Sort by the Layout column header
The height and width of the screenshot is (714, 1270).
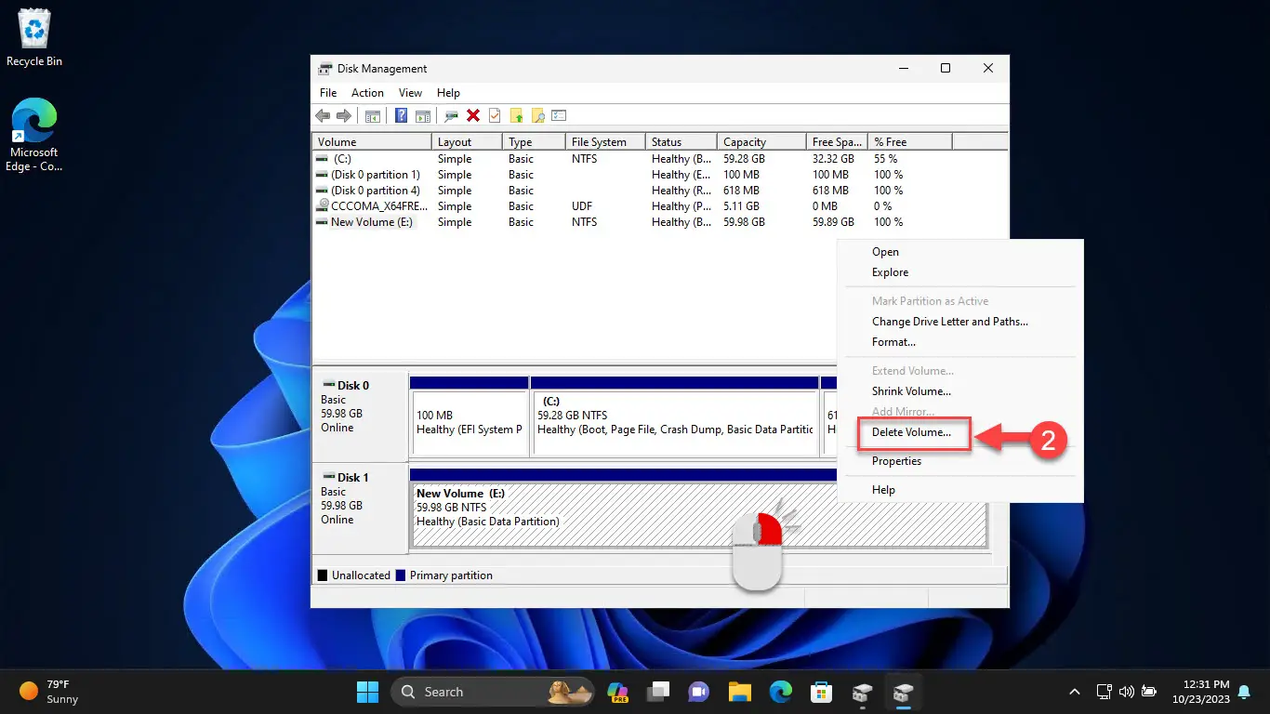[468, 142]
